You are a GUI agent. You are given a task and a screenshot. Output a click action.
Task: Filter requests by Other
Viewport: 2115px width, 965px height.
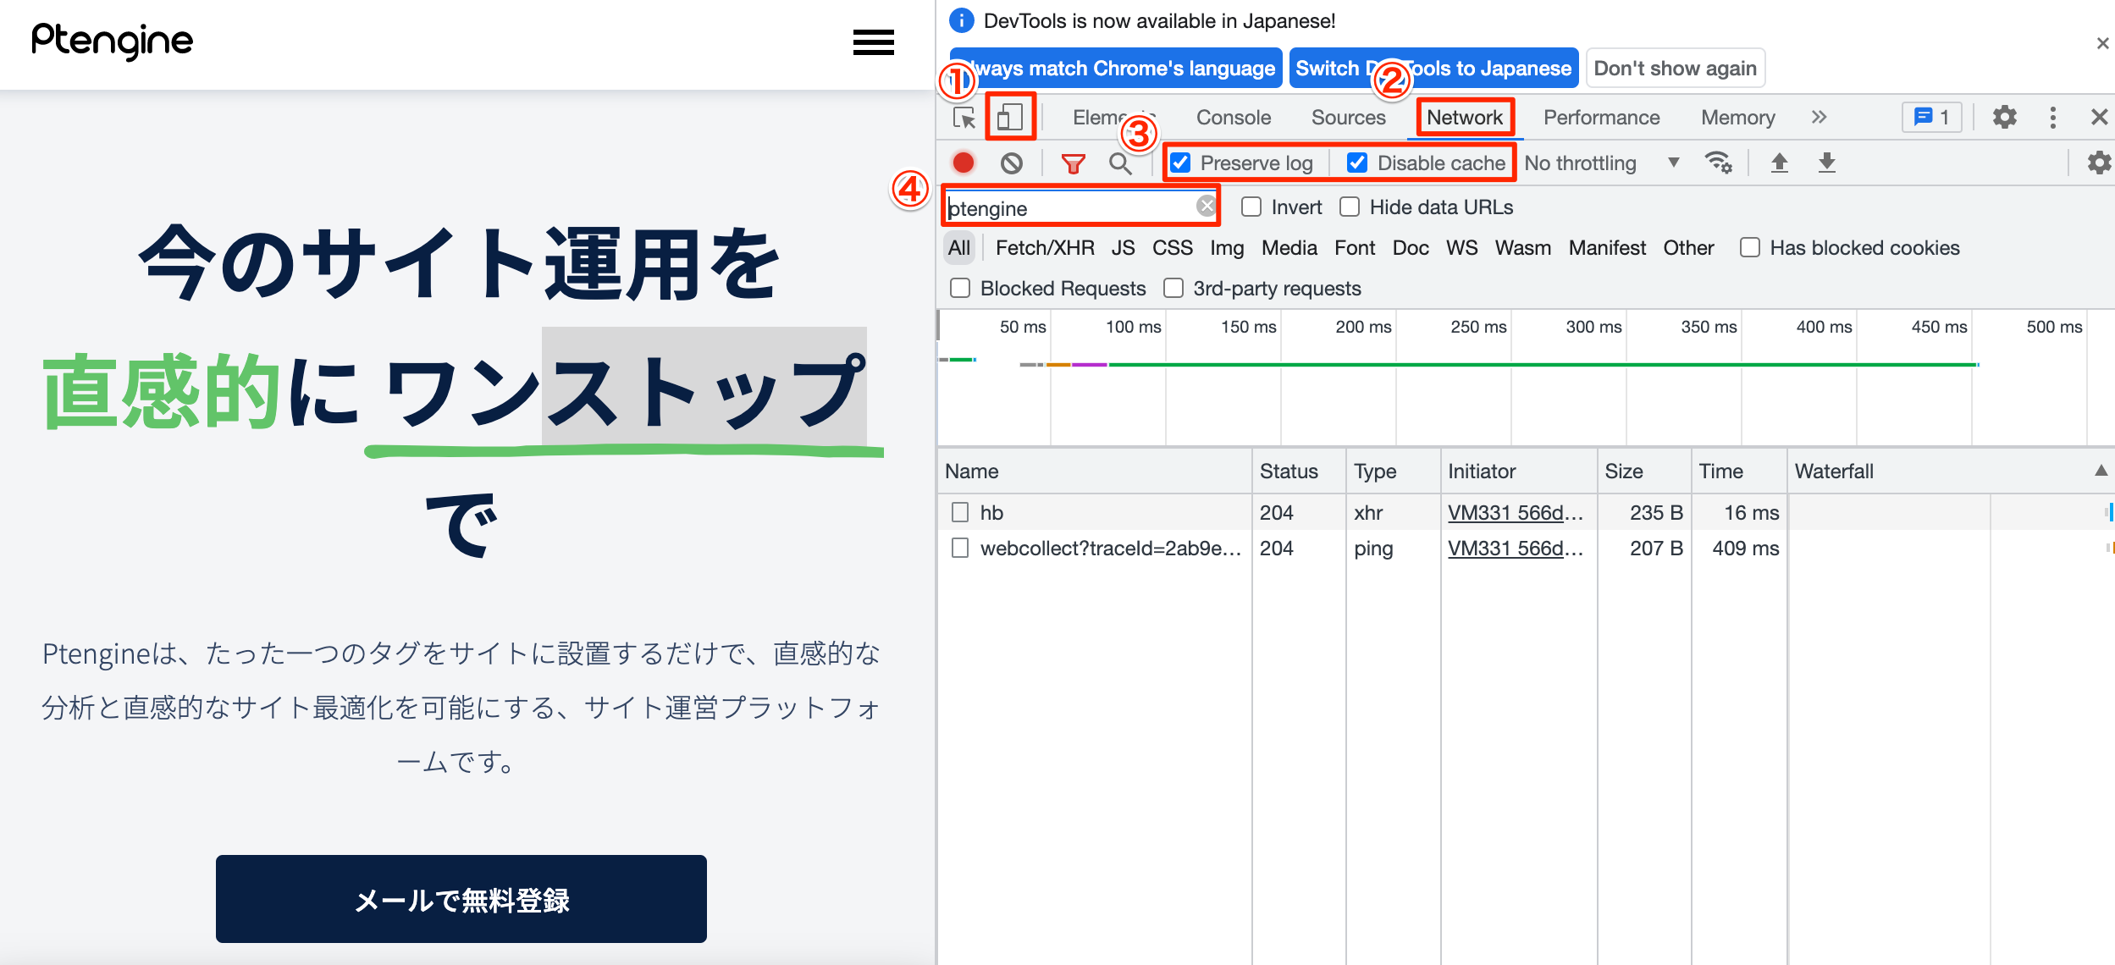point(1688,247)
